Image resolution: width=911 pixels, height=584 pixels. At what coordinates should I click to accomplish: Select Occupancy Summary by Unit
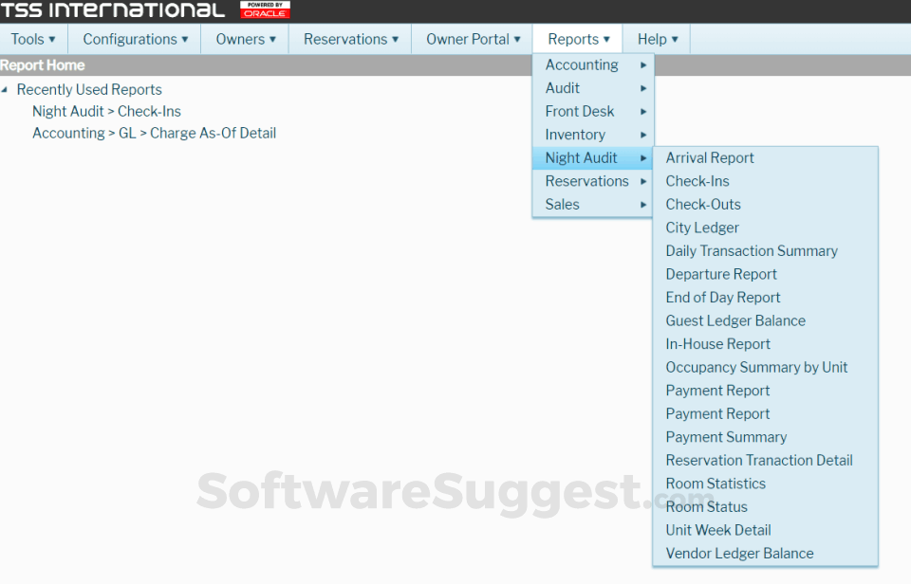pos(756,367)
